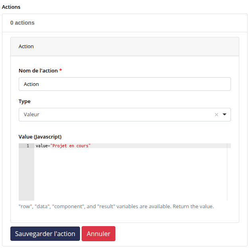This screenshot has height=248, width=250.
Task: Click line number 1 in editor gutter
Action: [x=28, y=146]
